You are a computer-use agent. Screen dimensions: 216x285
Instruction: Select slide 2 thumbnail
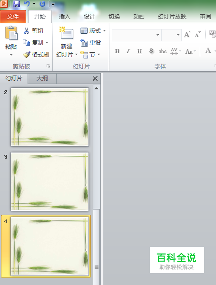[50, 117]
